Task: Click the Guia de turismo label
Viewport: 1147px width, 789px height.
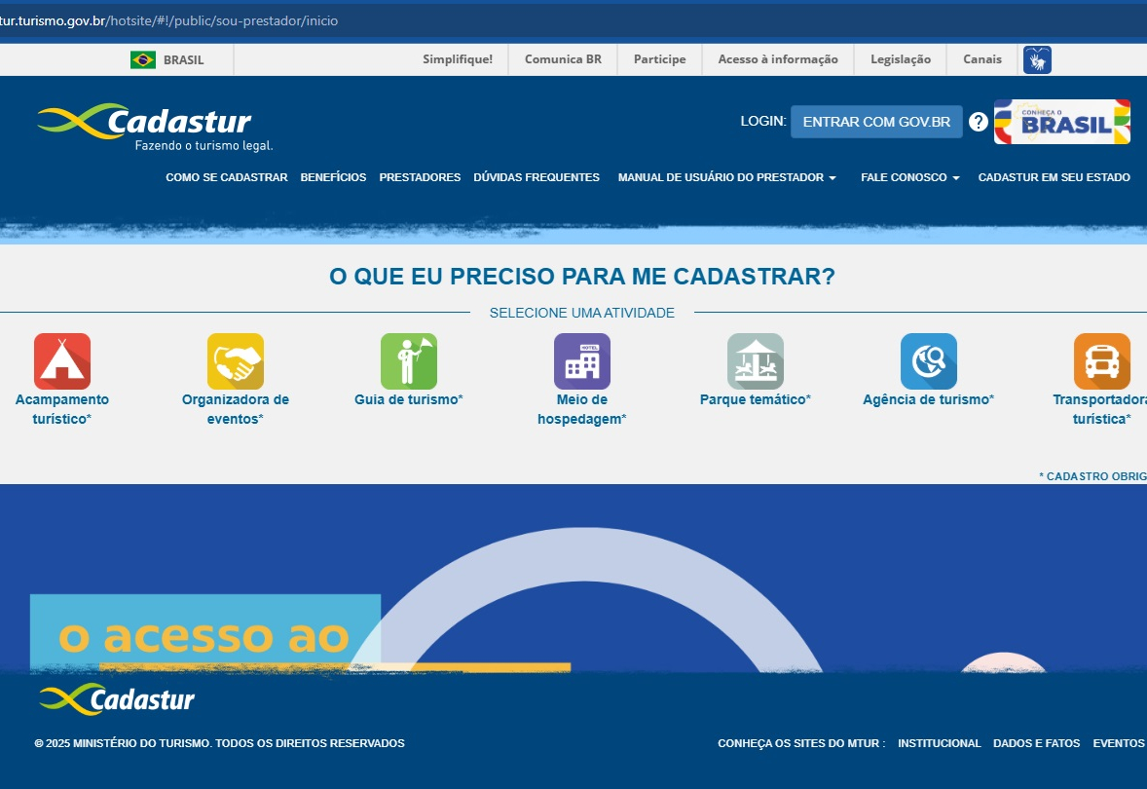Action: tap(409, 399)
